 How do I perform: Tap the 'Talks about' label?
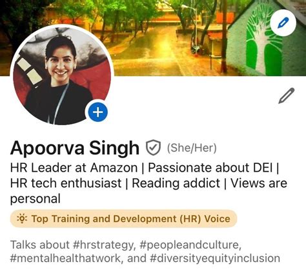point(40,245)
